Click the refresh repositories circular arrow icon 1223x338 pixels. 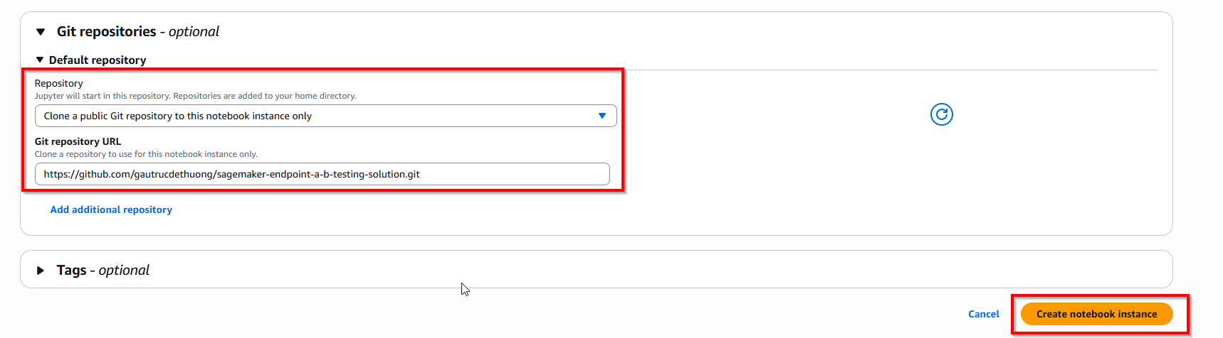click(x=941, y=114)
